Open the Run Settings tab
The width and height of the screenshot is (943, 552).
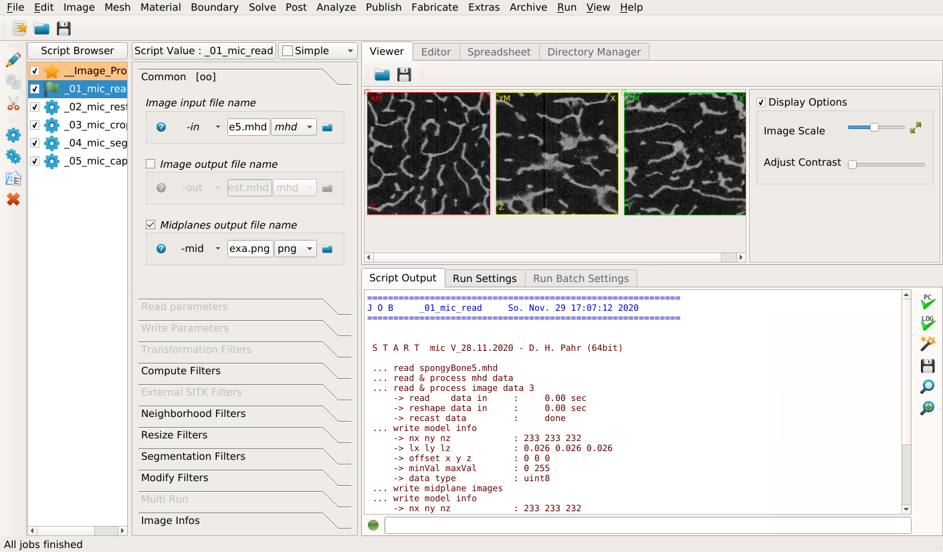pyautogui.click(x=485, y=278)
